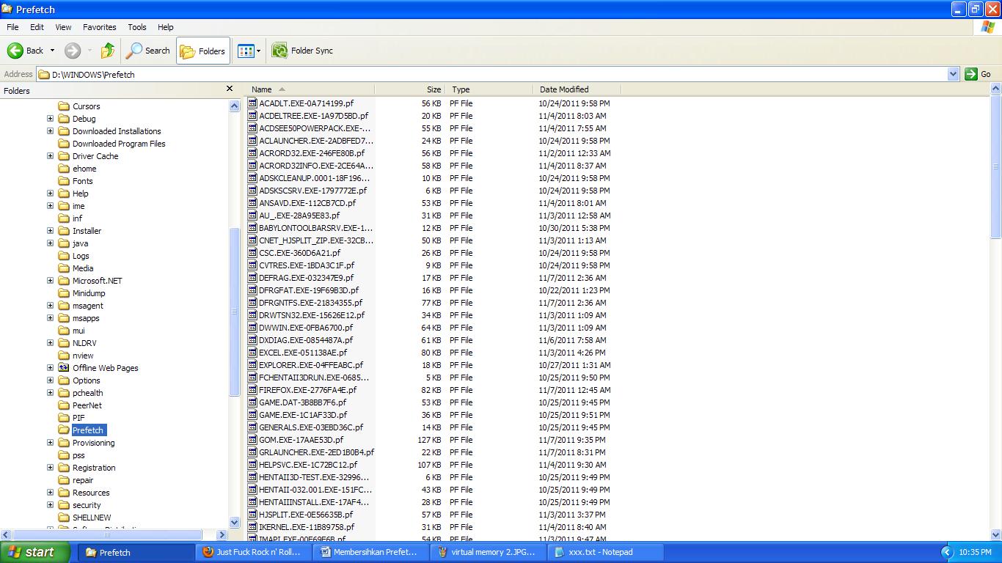Screen dimensions: 1002x563
Task: Select the Minidump folder in tree
Action: pos(89,293)
